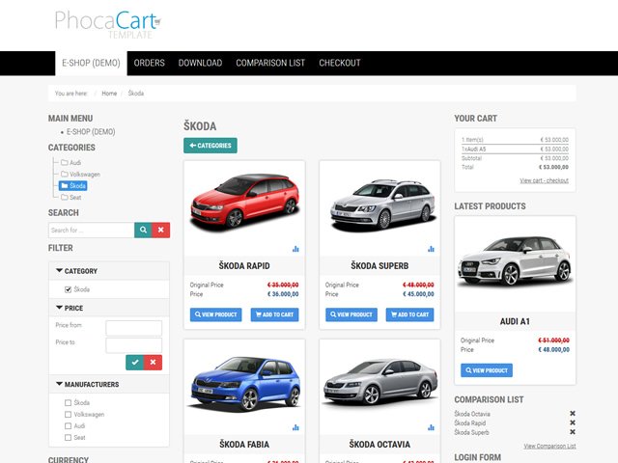
Task: View product for Škoda Rapid
Action: [x=216, y=314]
